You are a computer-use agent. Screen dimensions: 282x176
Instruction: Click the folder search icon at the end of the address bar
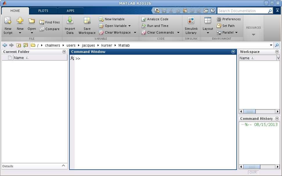click(277, 45)
